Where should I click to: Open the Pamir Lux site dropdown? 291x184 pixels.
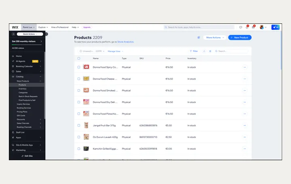point(29,27)
